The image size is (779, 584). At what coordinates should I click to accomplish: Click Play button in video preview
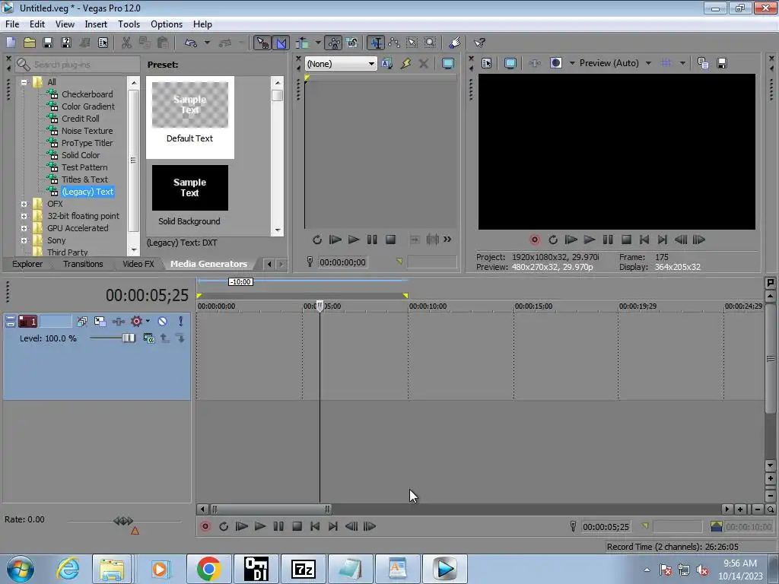click(x=590, y=240)
